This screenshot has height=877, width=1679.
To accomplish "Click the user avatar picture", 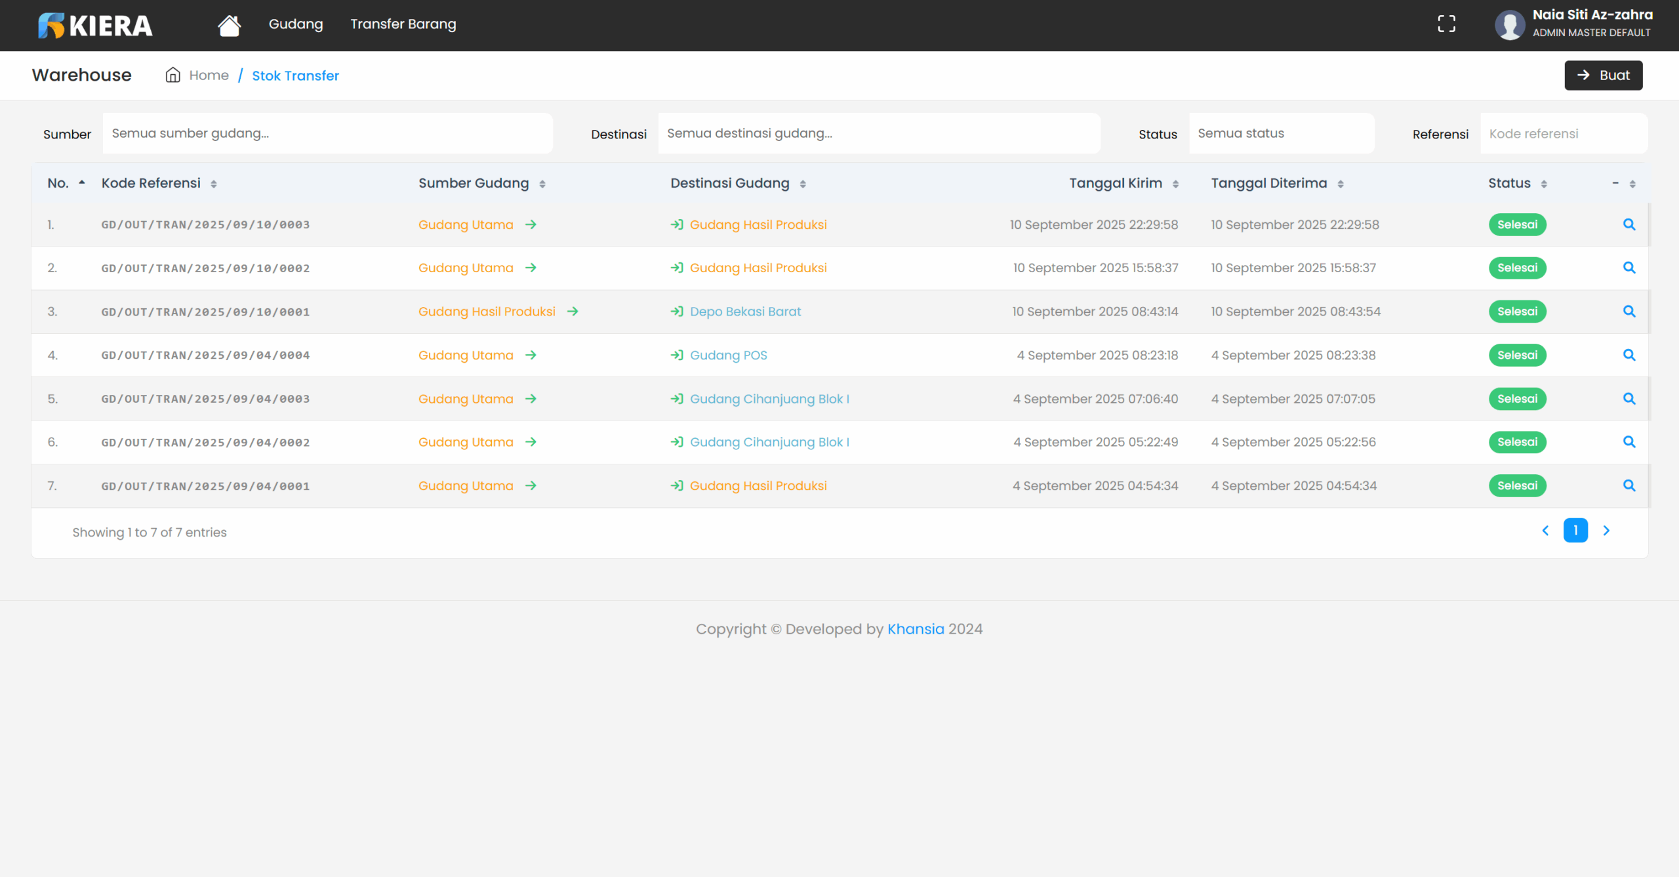I will click(x=1509, y=25).
